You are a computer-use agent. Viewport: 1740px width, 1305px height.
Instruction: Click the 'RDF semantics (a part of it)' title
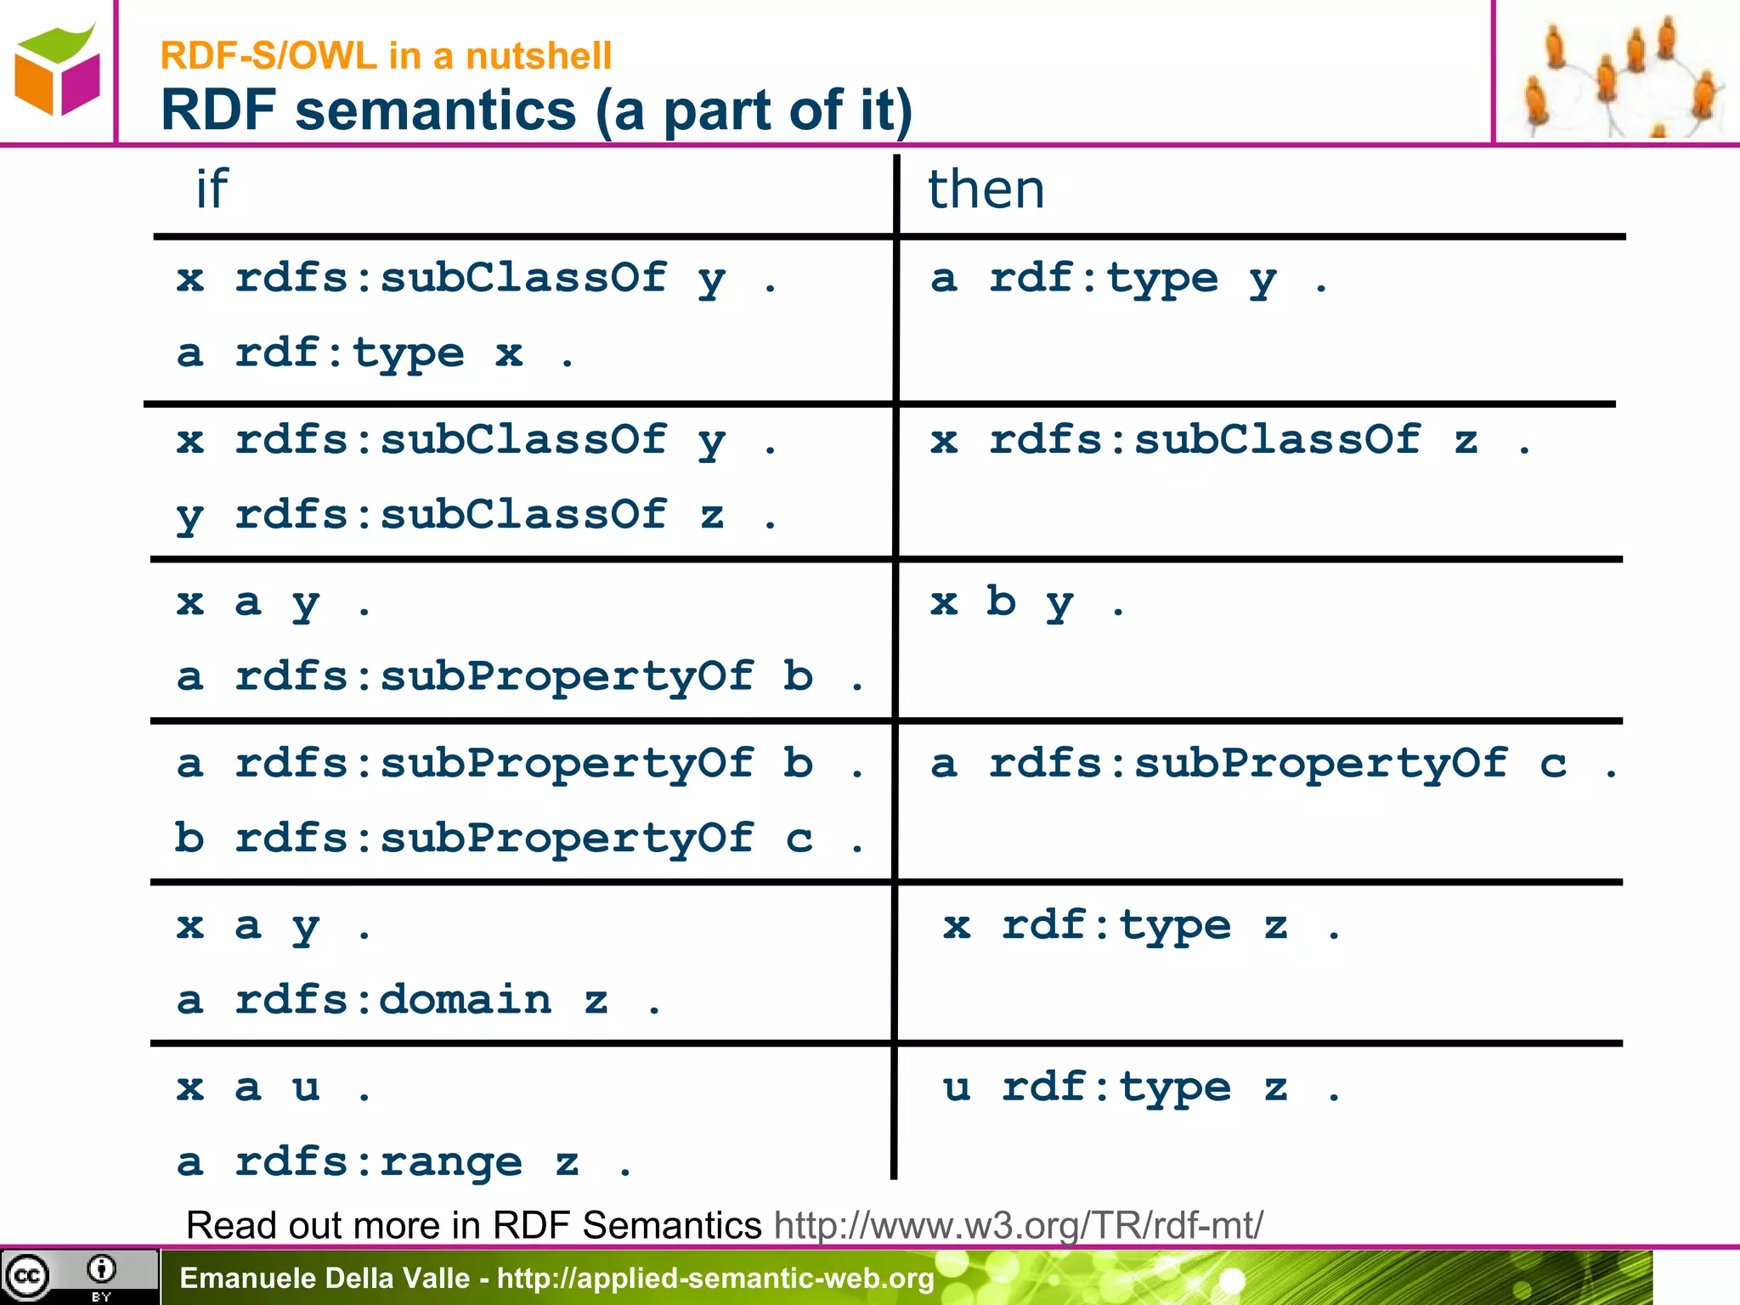pyautogui.click(x=536, y=110)
